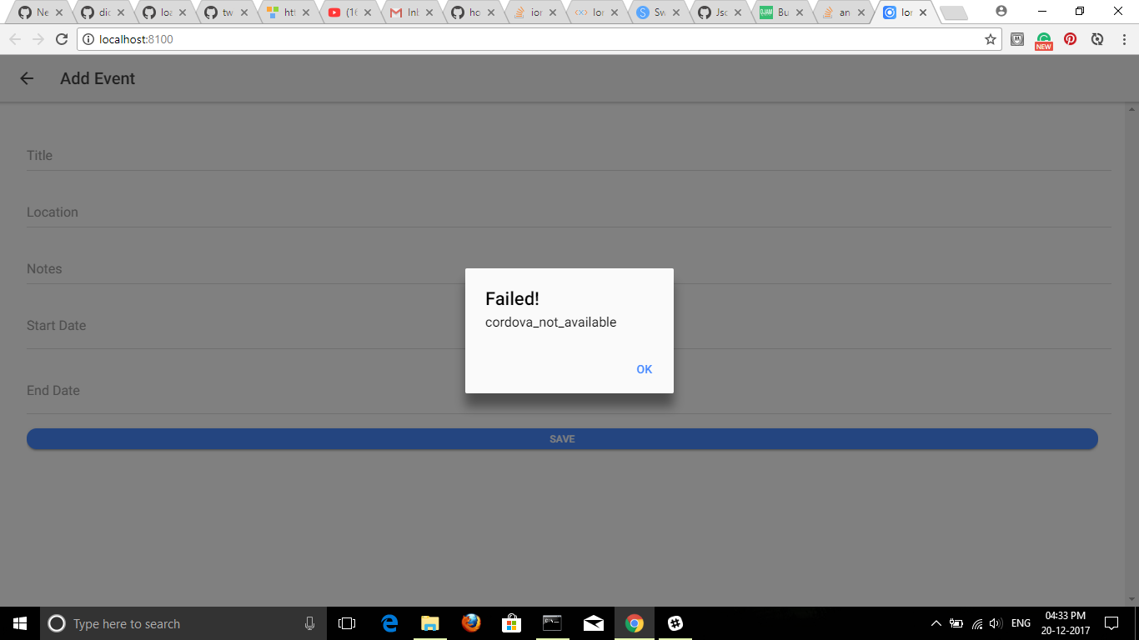Click the page scrollbar up arrow
This screenshot has width=1139, height=640.
coord(1131,109)
